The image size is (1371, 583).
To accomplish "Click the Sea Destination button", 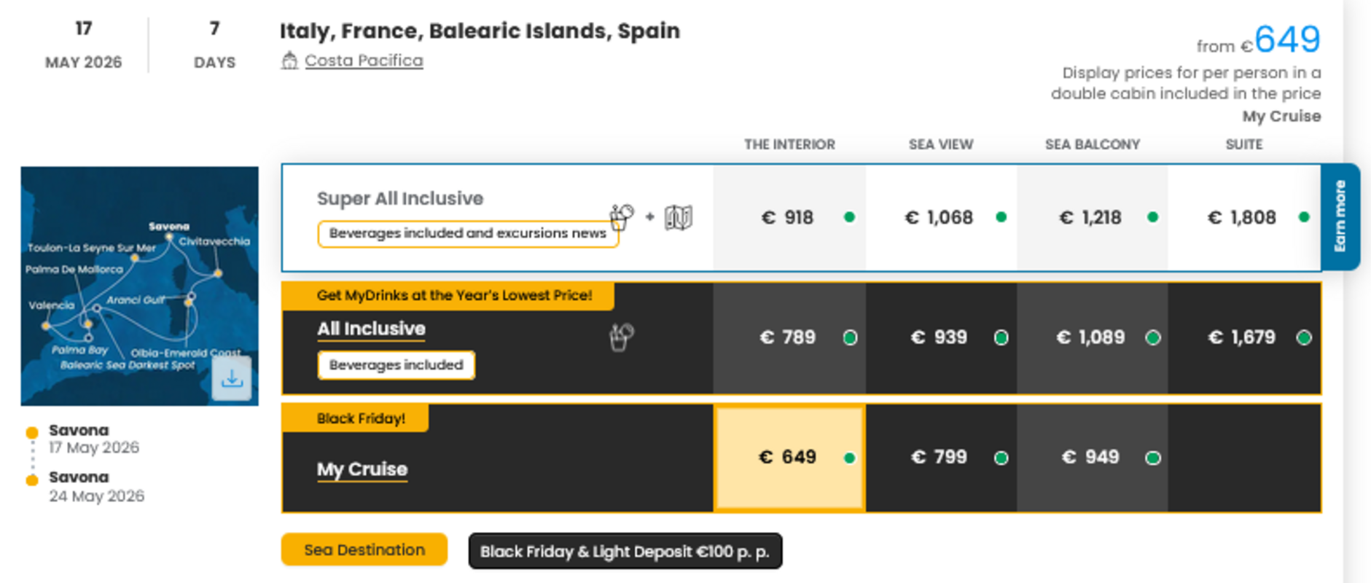I will coord(364,550).
